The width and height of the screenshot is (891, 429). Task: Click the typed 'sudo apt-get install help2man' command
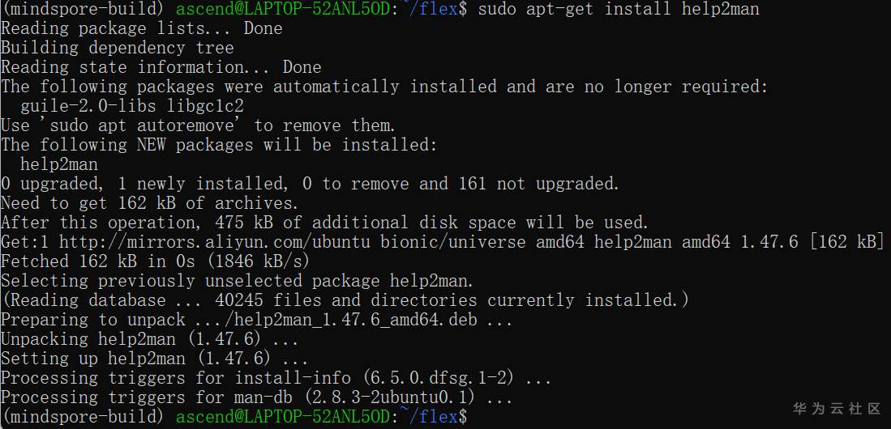click(619, 9)
